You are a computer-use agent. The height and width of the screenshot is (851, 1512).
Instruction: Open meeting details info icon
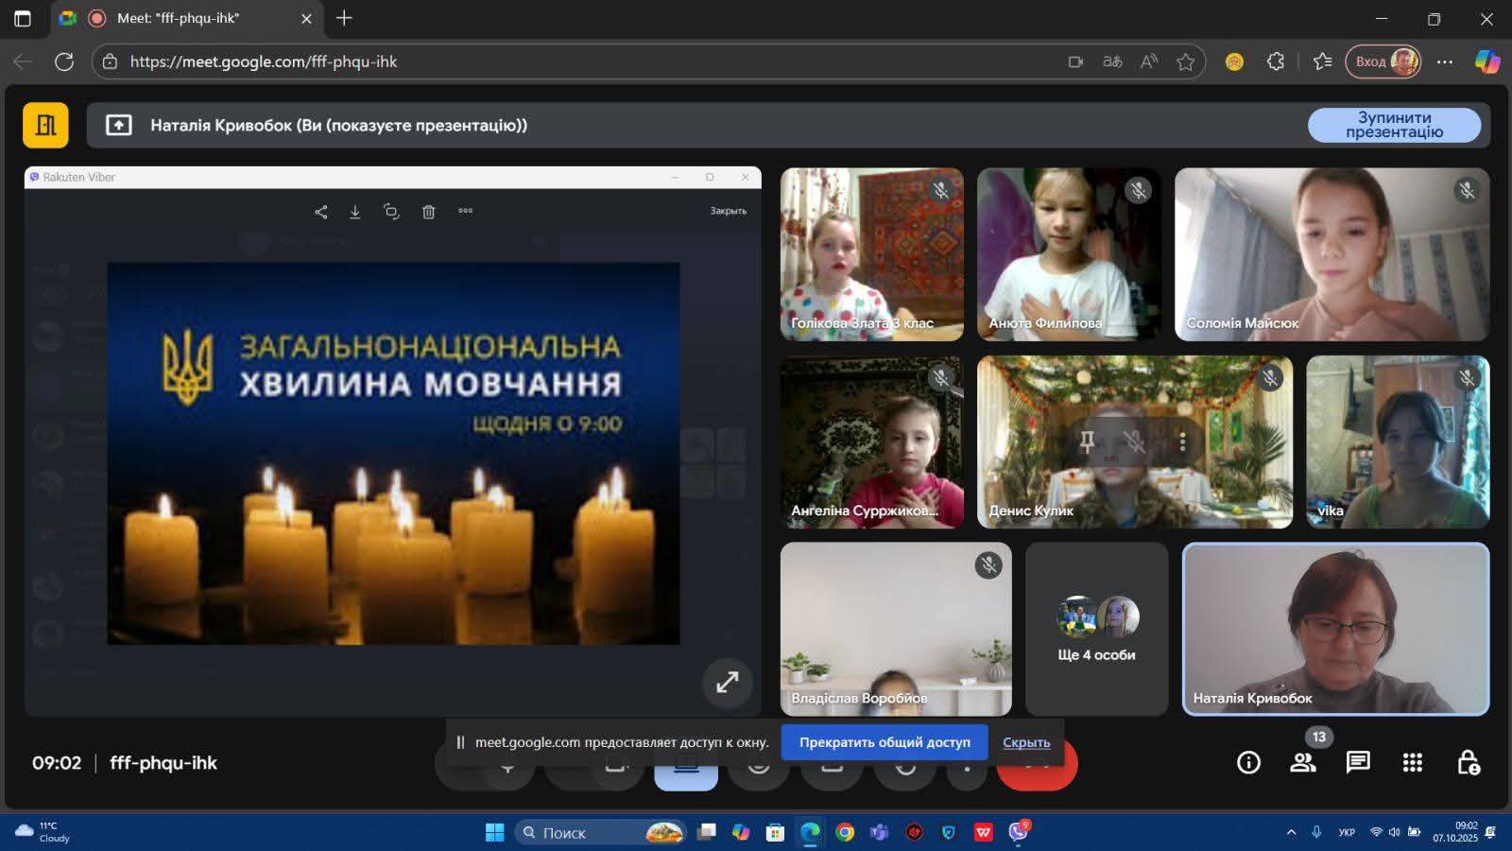[1248, 762]
